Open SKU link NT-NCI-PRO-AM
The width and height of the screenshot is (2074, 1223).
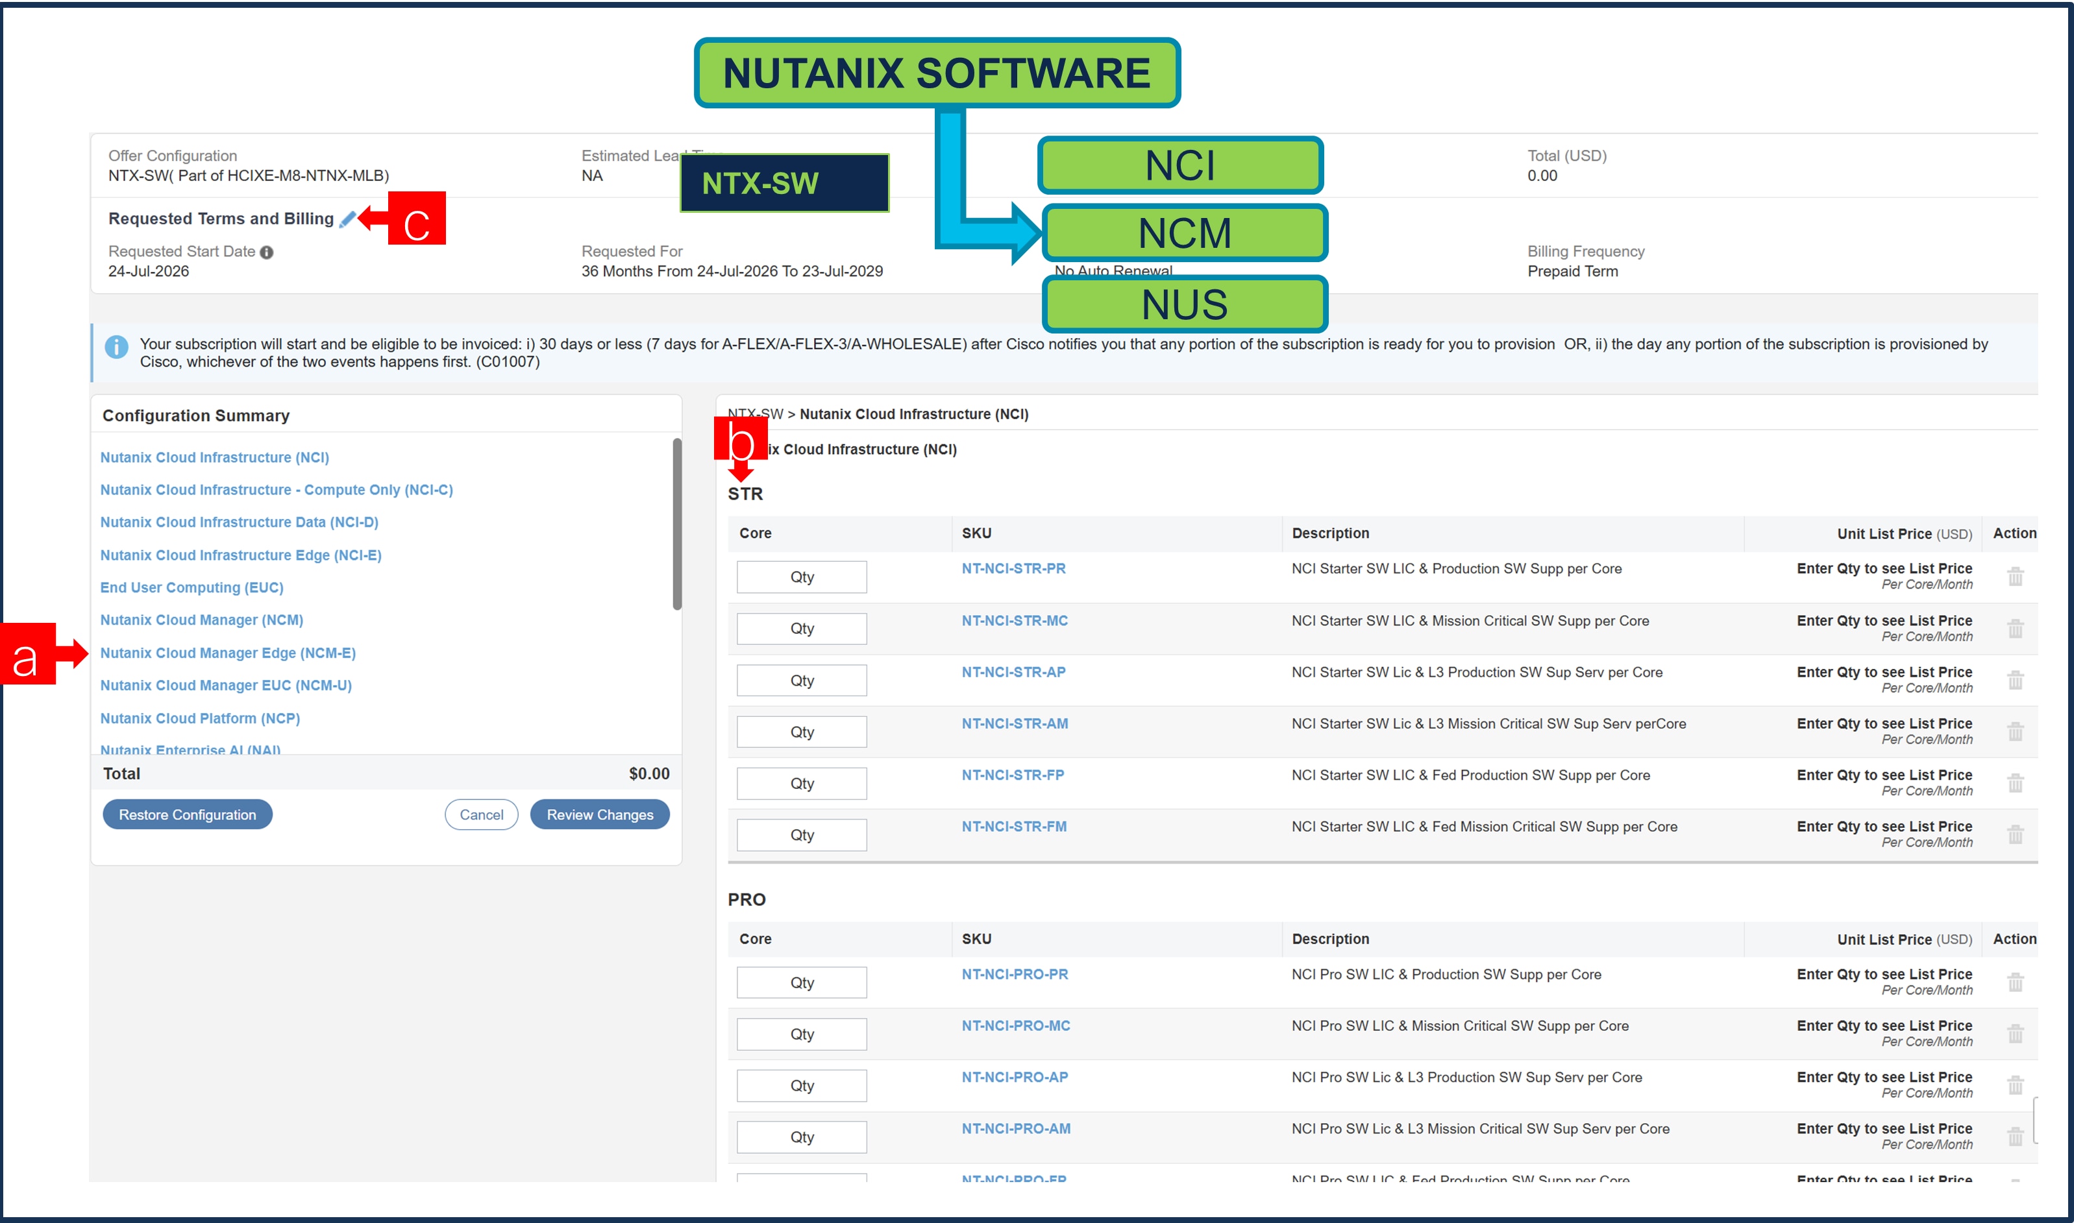pyautogui.click(x=1015, y=1129)
